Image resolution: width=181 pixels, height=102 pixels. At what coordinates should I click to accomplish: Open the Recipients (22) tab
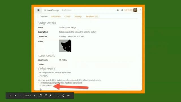tap(92, 16)
